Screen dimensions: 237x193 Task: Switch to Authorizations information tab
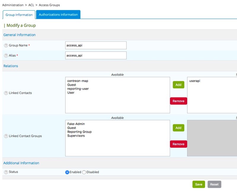point(58,15)
